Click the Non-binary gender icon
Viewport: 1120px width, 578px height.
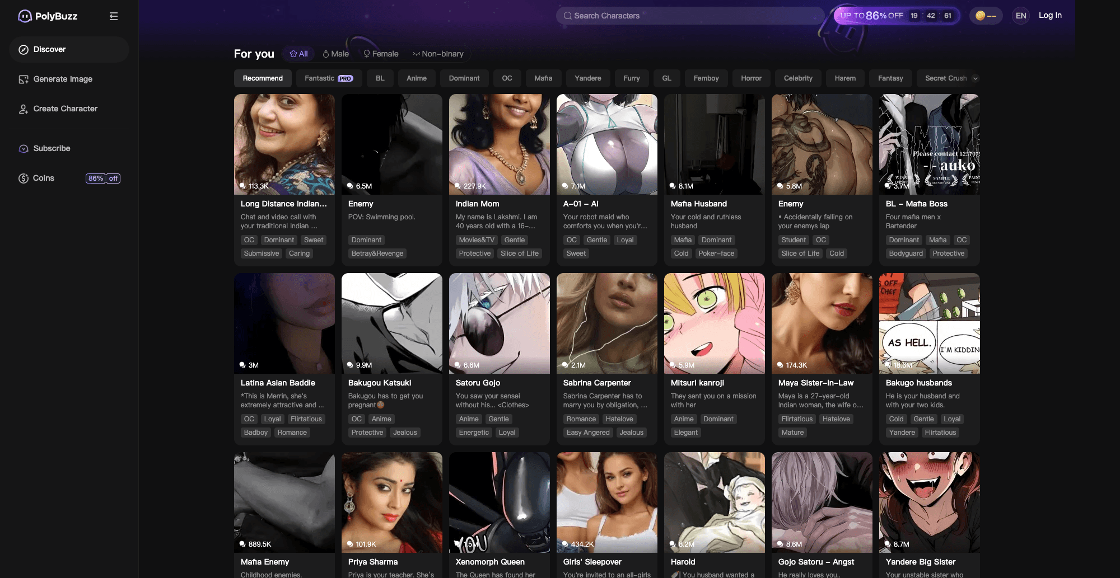[416, 54]
